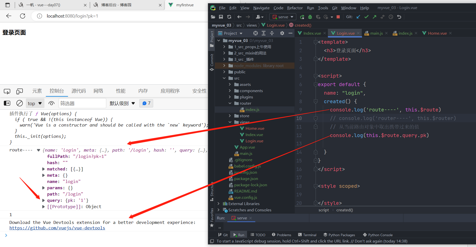Select Home.vue in the project tree
Screen dimensions: 476x247
pyautogui.click(x=255, y=128)
